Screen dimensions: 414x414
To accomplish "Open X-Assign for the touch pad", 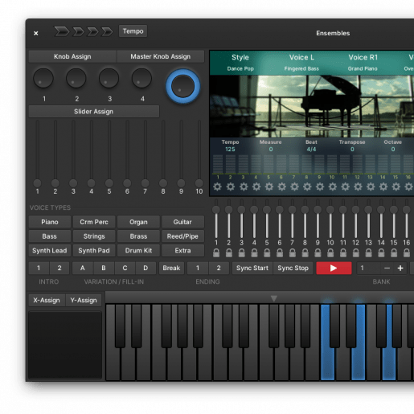I will (47, 300).
